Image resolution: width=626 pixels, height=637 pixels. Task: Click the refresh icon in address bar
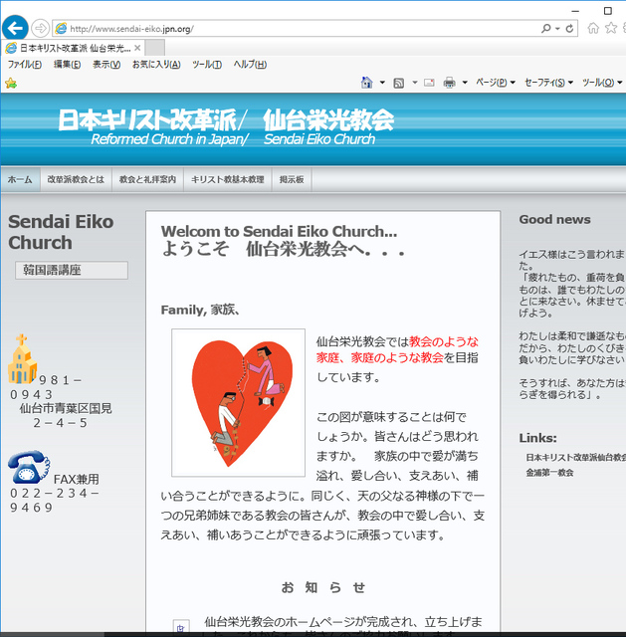pyautogui.click(x=569, y=29)
